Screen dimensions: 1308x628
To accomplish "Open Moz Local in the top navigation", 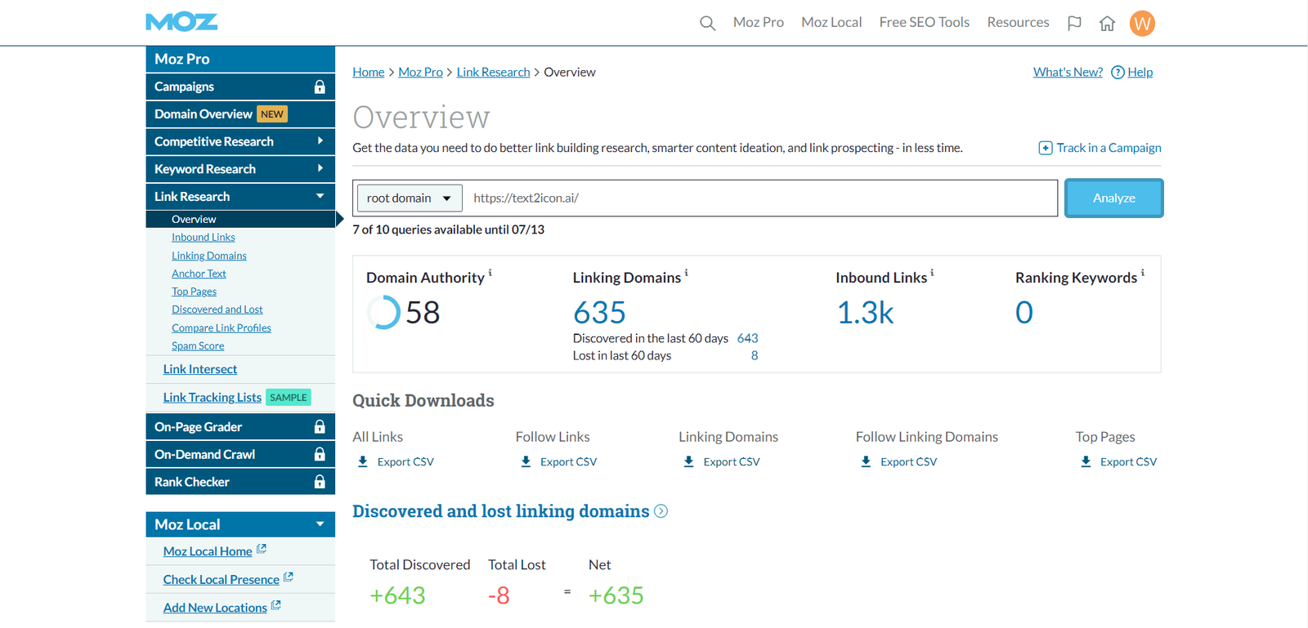I will click(831, 23).
